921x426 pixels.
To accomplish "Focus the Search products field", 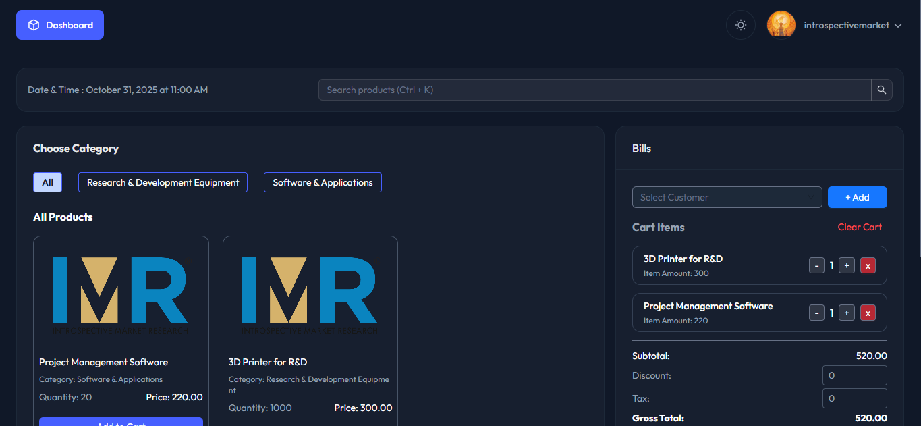I will click(594, 90).
